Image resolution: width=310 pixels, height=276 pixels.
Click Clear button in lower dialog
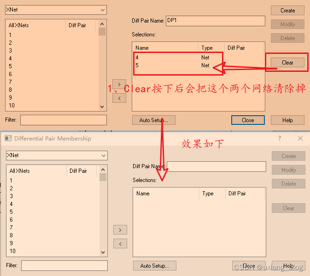point(288,208)
